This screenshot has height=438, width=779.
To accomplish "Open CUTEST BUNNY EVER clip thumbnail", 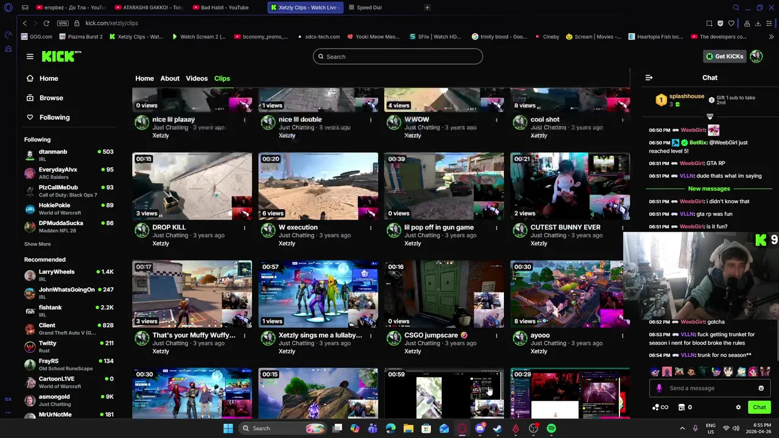I will point(570,186).
